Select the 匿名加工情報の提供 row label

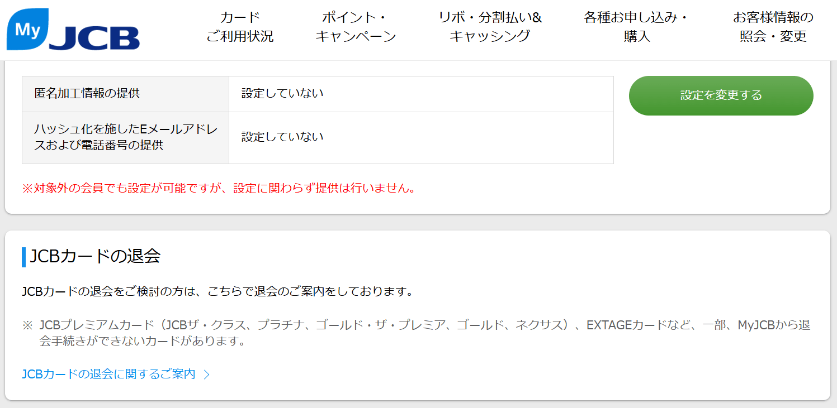pyautogui.click(x=87, y=93)
